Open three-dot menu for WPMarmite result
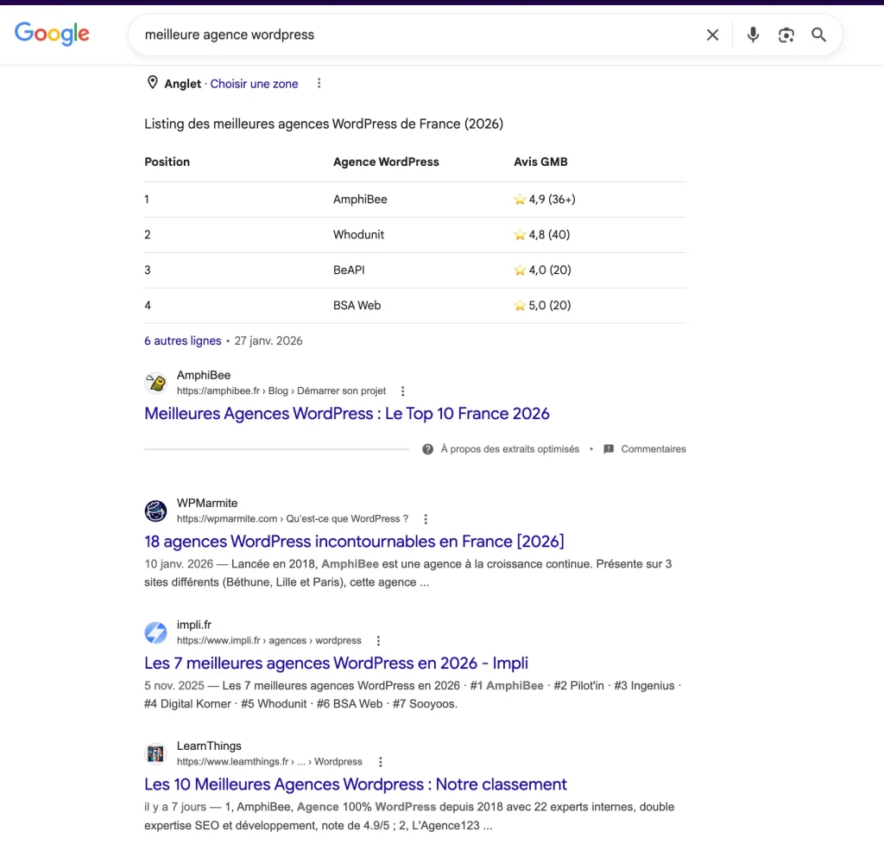Image resolution: width=884 pixels, height=857 pixels. tap(426, 519)
